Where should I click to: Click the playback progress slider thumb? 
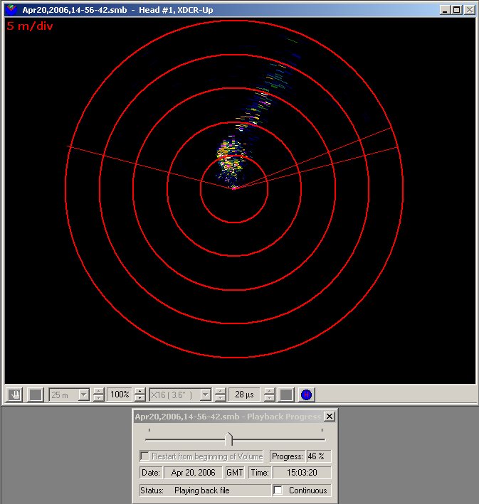click(x=229, y=439)
